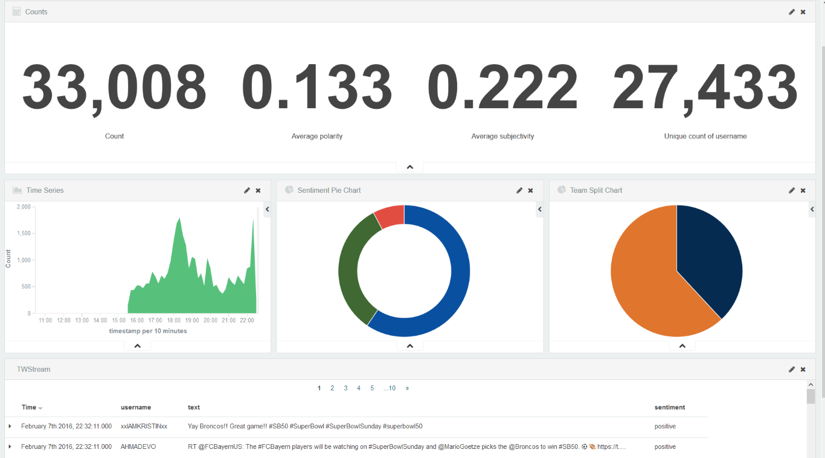This screenshot has width=825, height=458.
Task: Jump to page 10 of results
Action: pos(390,389)
